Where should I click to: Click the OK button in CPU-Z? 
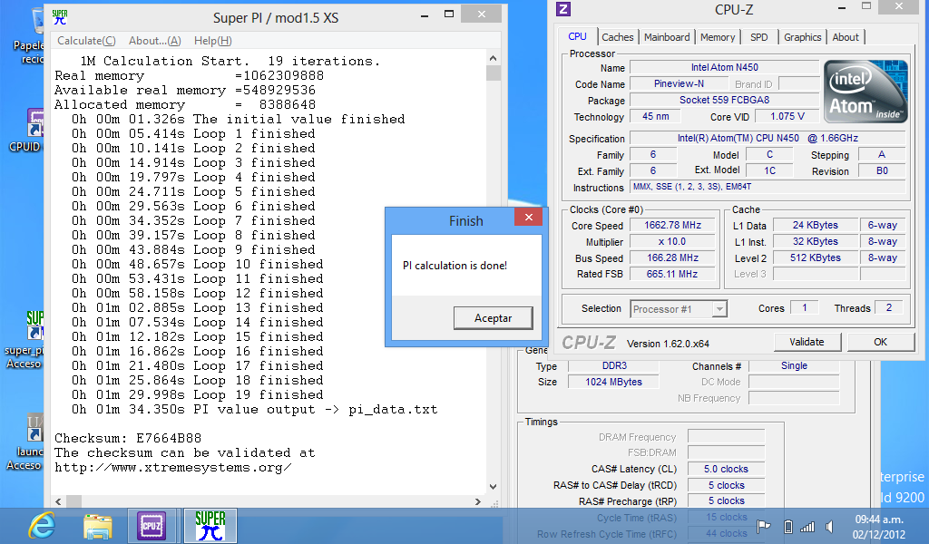pyautogui.click(x=880, y=342)
